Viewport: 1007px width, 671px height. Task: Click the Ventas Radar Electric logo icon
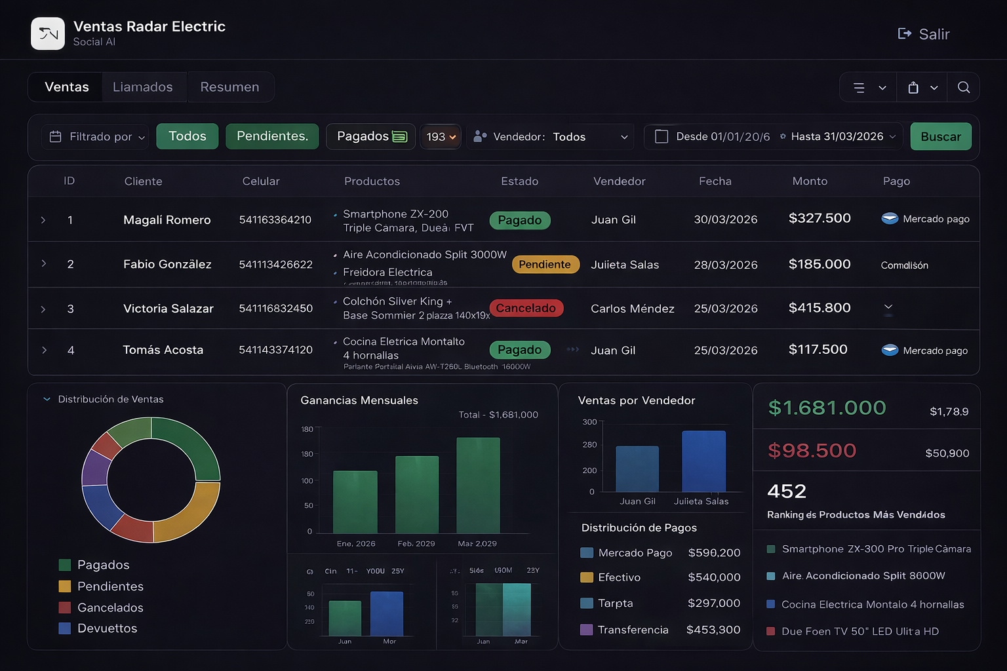(x=48, y=33)
